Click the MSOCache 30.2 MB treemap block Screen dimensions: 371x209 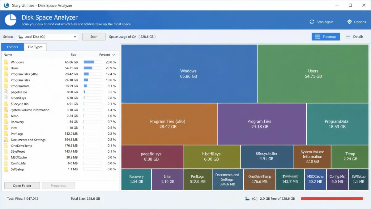click(x=315, y=179)
